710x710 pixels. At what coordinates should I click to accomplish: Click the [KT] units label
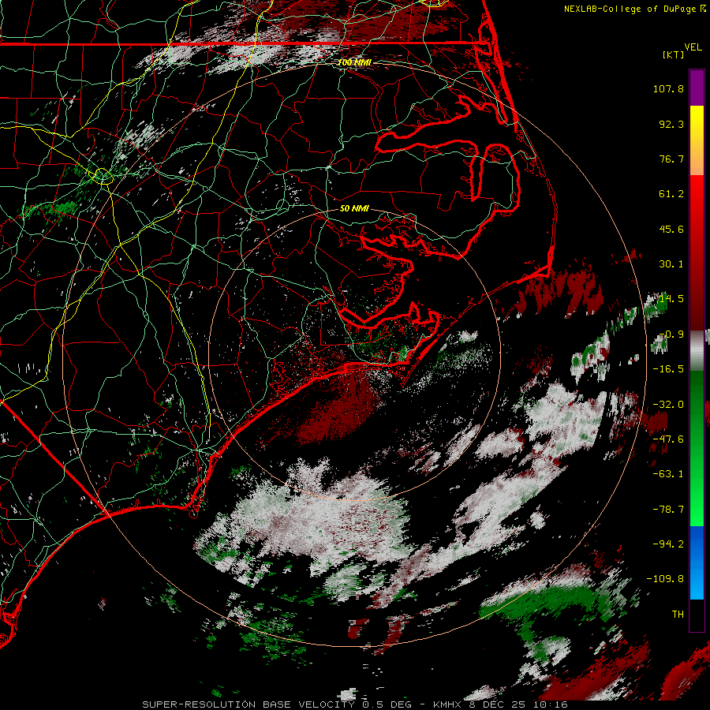674,54
